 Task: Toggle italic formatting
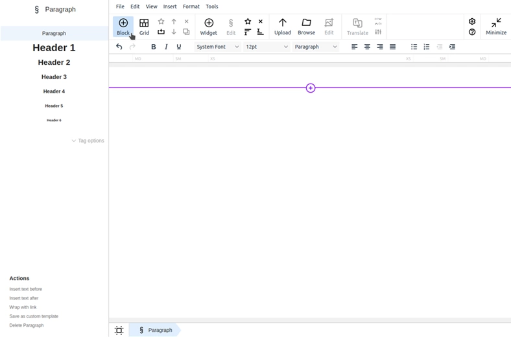tap(166, 47)
